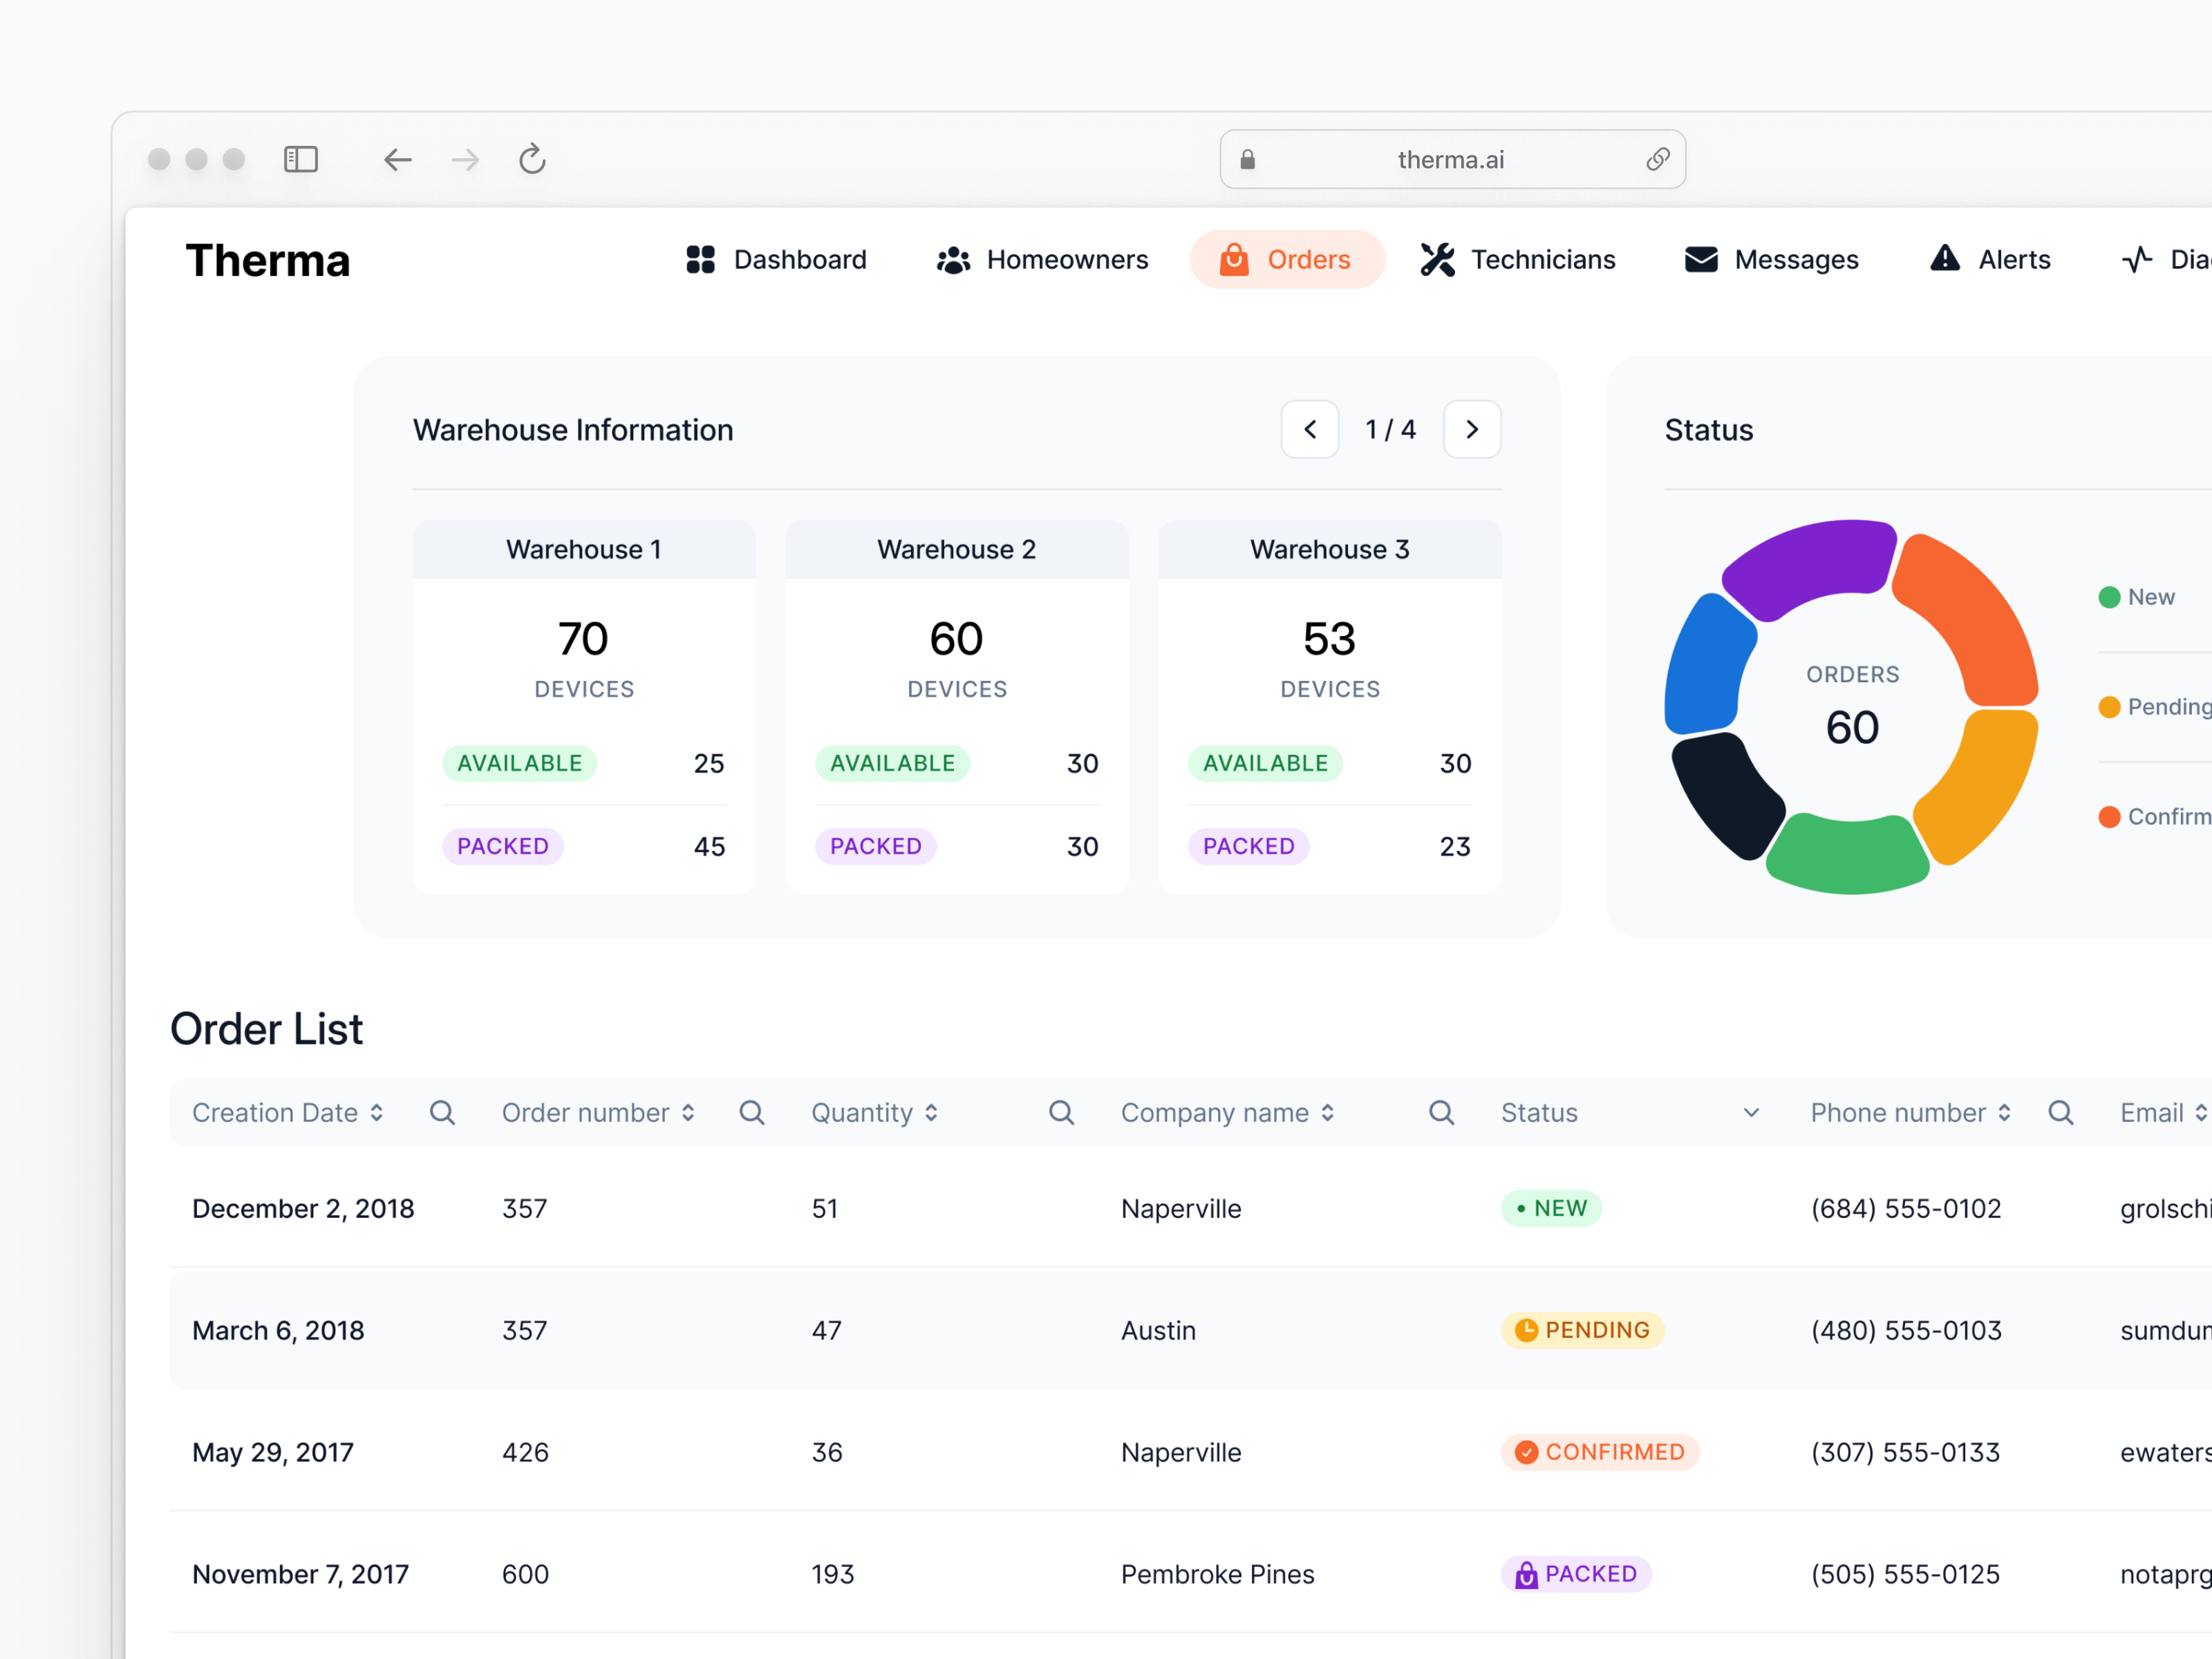Viewport: 2212px width, 1659px height.
Task: Go to next warehouse page with right arrow
Action: point(1471,429)
